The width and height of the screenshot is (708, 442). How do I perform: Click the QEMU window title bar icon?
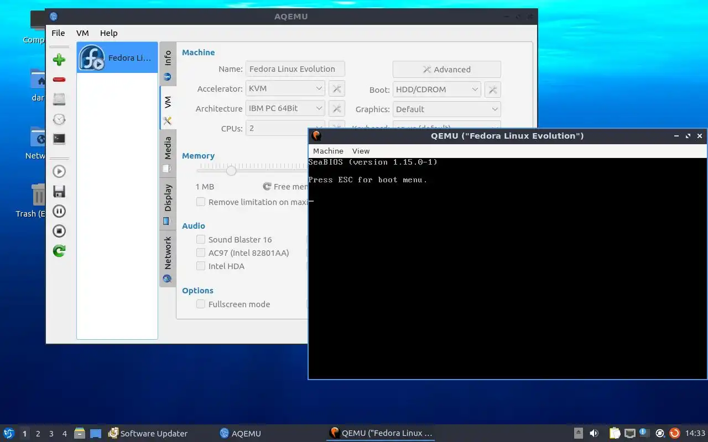pyautogui.click(x=316, y=136)
